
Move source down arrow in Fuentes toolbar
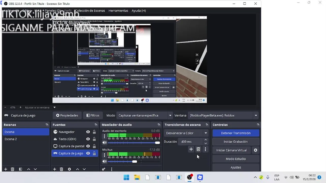point(84,169)
